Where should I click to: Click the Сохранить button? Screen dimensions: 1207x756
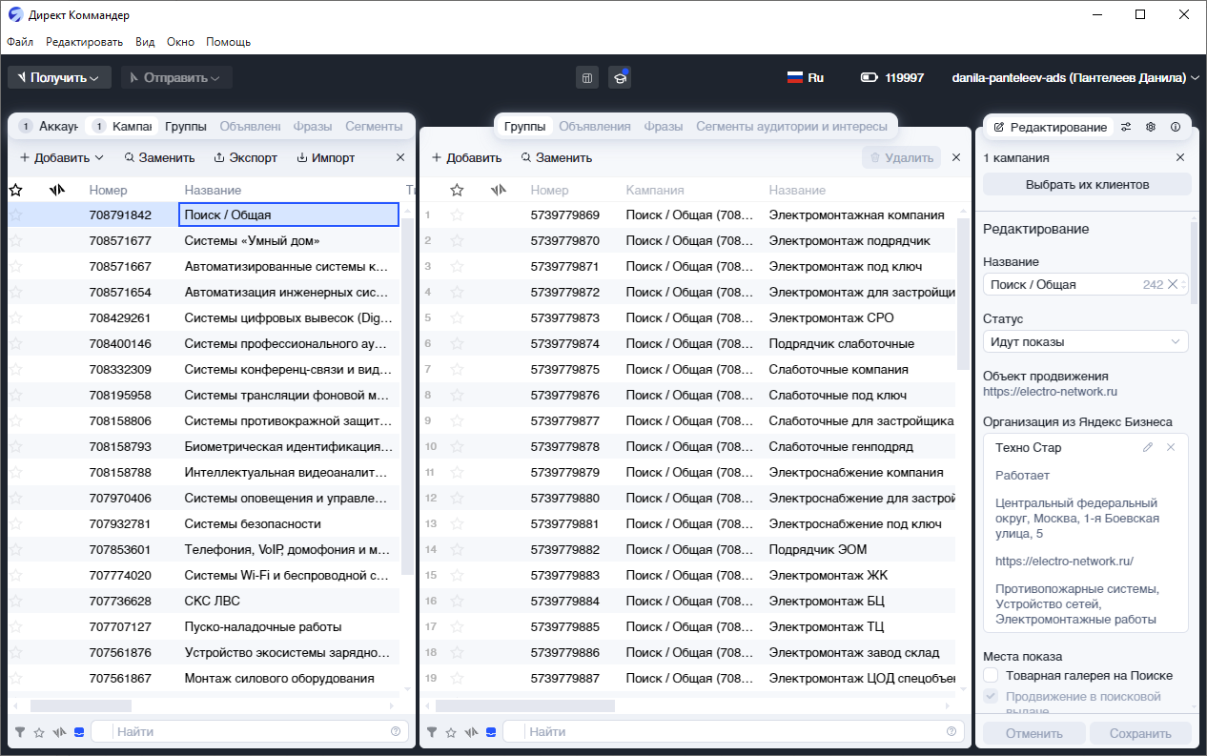pyautogui.click(x=1140, y=733)
